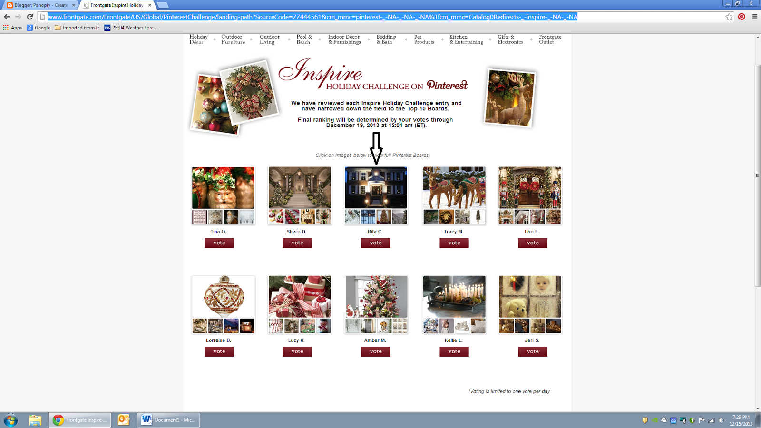761x428 pixels.
Task: Click the name label Jeri S.
Action: pyautogui.click(x=532, y=340)
